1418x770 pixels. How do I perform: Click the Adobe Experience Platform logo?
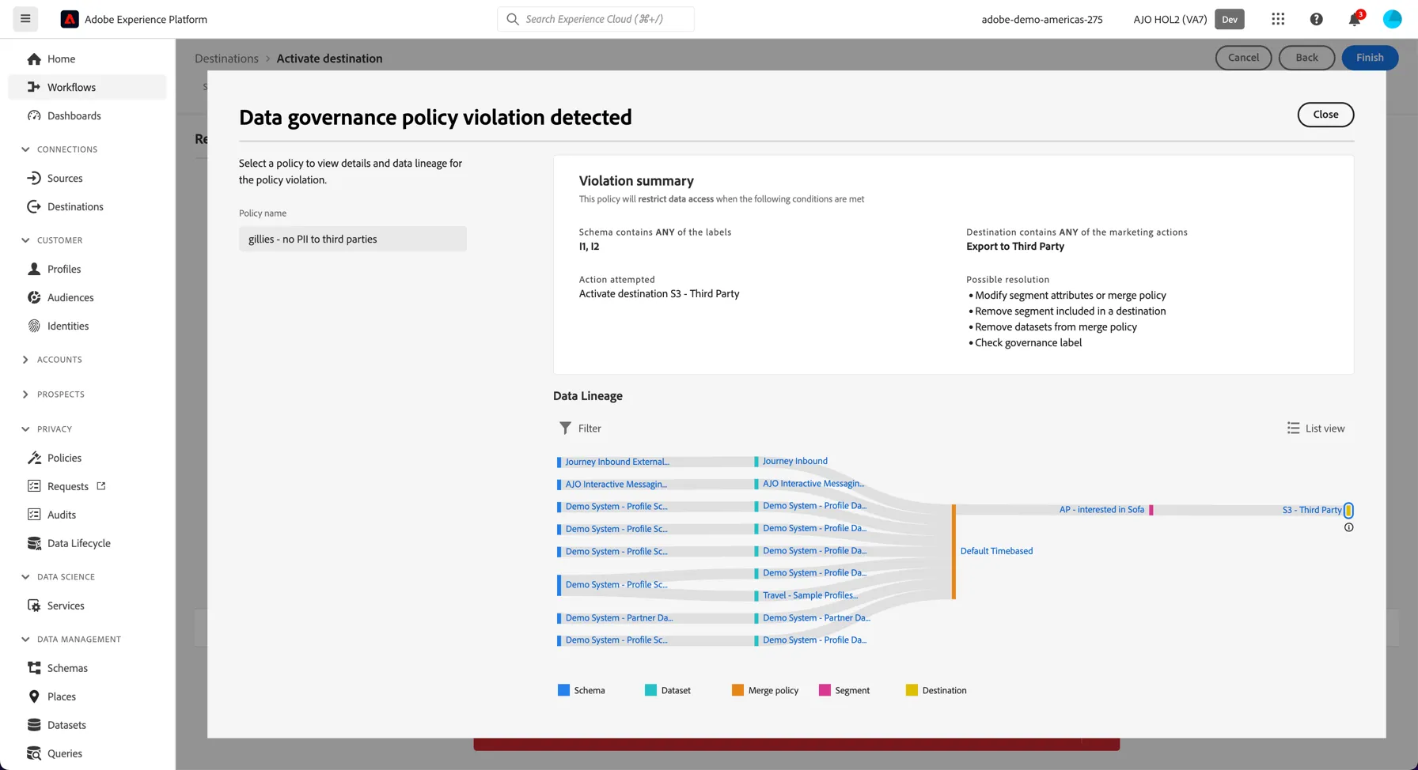[x=70, y=19]
